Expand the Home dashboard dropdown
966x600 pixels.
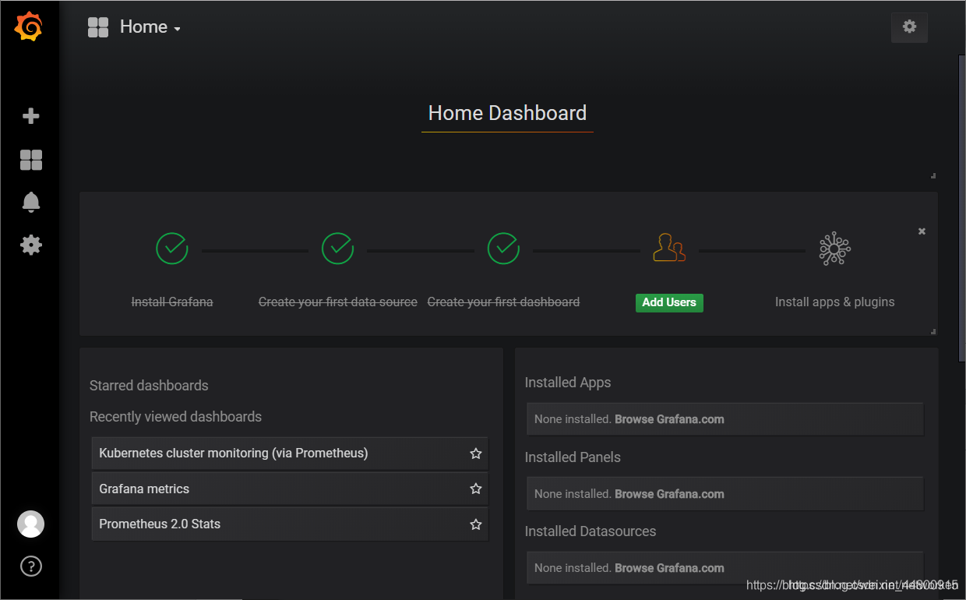[150, 27]
